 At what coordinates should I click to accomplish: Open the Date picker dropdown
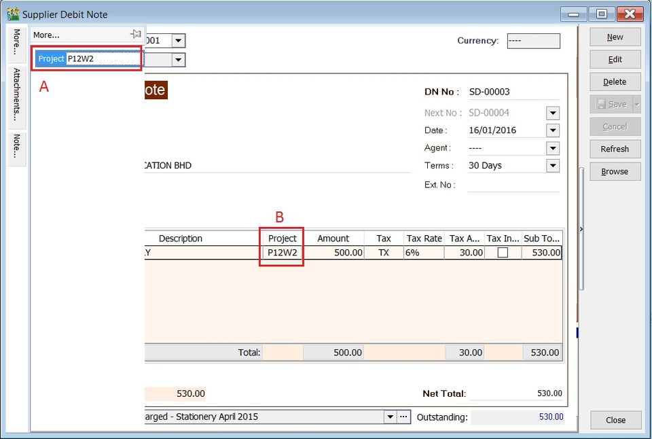[x=552, y=130]
